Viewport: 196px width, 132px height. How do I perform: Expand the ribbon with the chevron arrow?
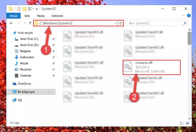click(x=183, y=16)
